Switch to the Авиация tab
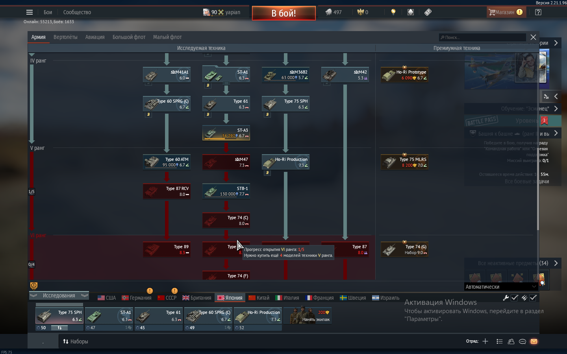567x354 pixels. tap(95, 37)
